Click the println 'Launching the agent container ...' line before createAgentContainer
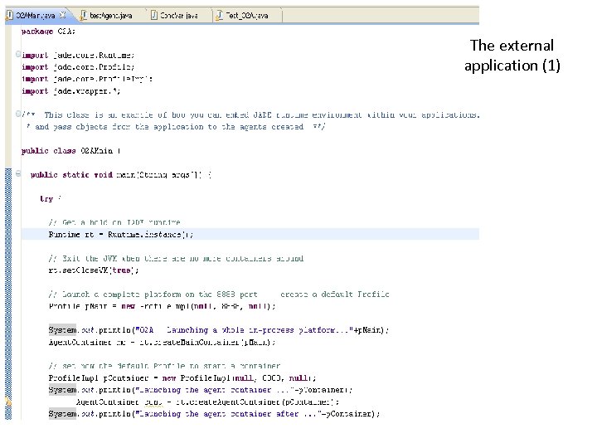 pyautogui.click(x=201, y=390)
